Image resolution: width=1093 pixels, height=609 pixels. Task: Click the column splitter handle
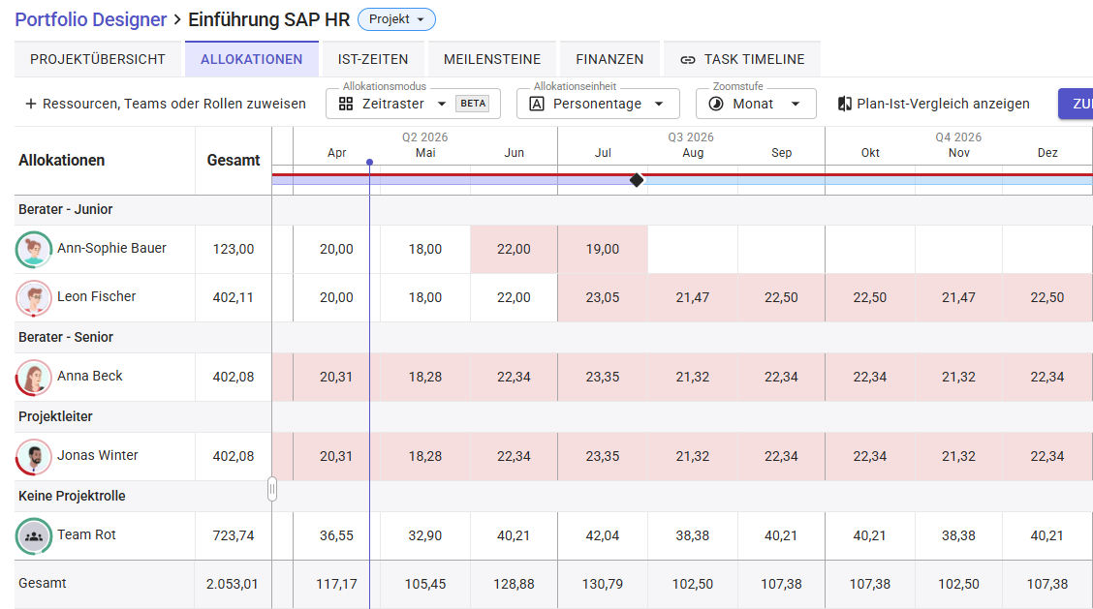(x=272, y=489)
